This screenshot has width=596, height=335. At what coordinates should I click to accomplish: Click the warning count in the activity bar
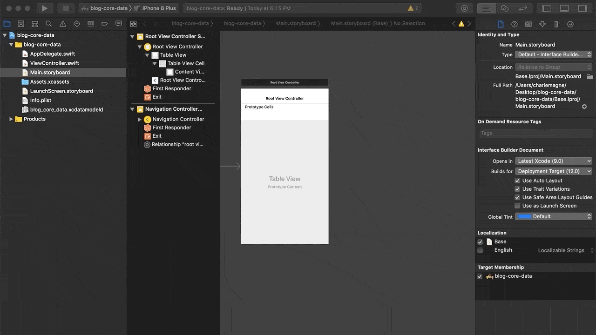tap(413, 8)
